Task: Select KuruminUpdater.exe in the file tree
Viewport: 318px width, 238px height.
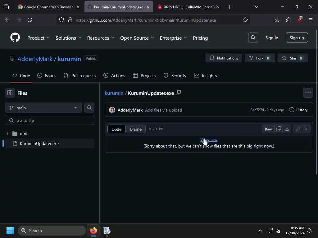Action: pos(49,143)
